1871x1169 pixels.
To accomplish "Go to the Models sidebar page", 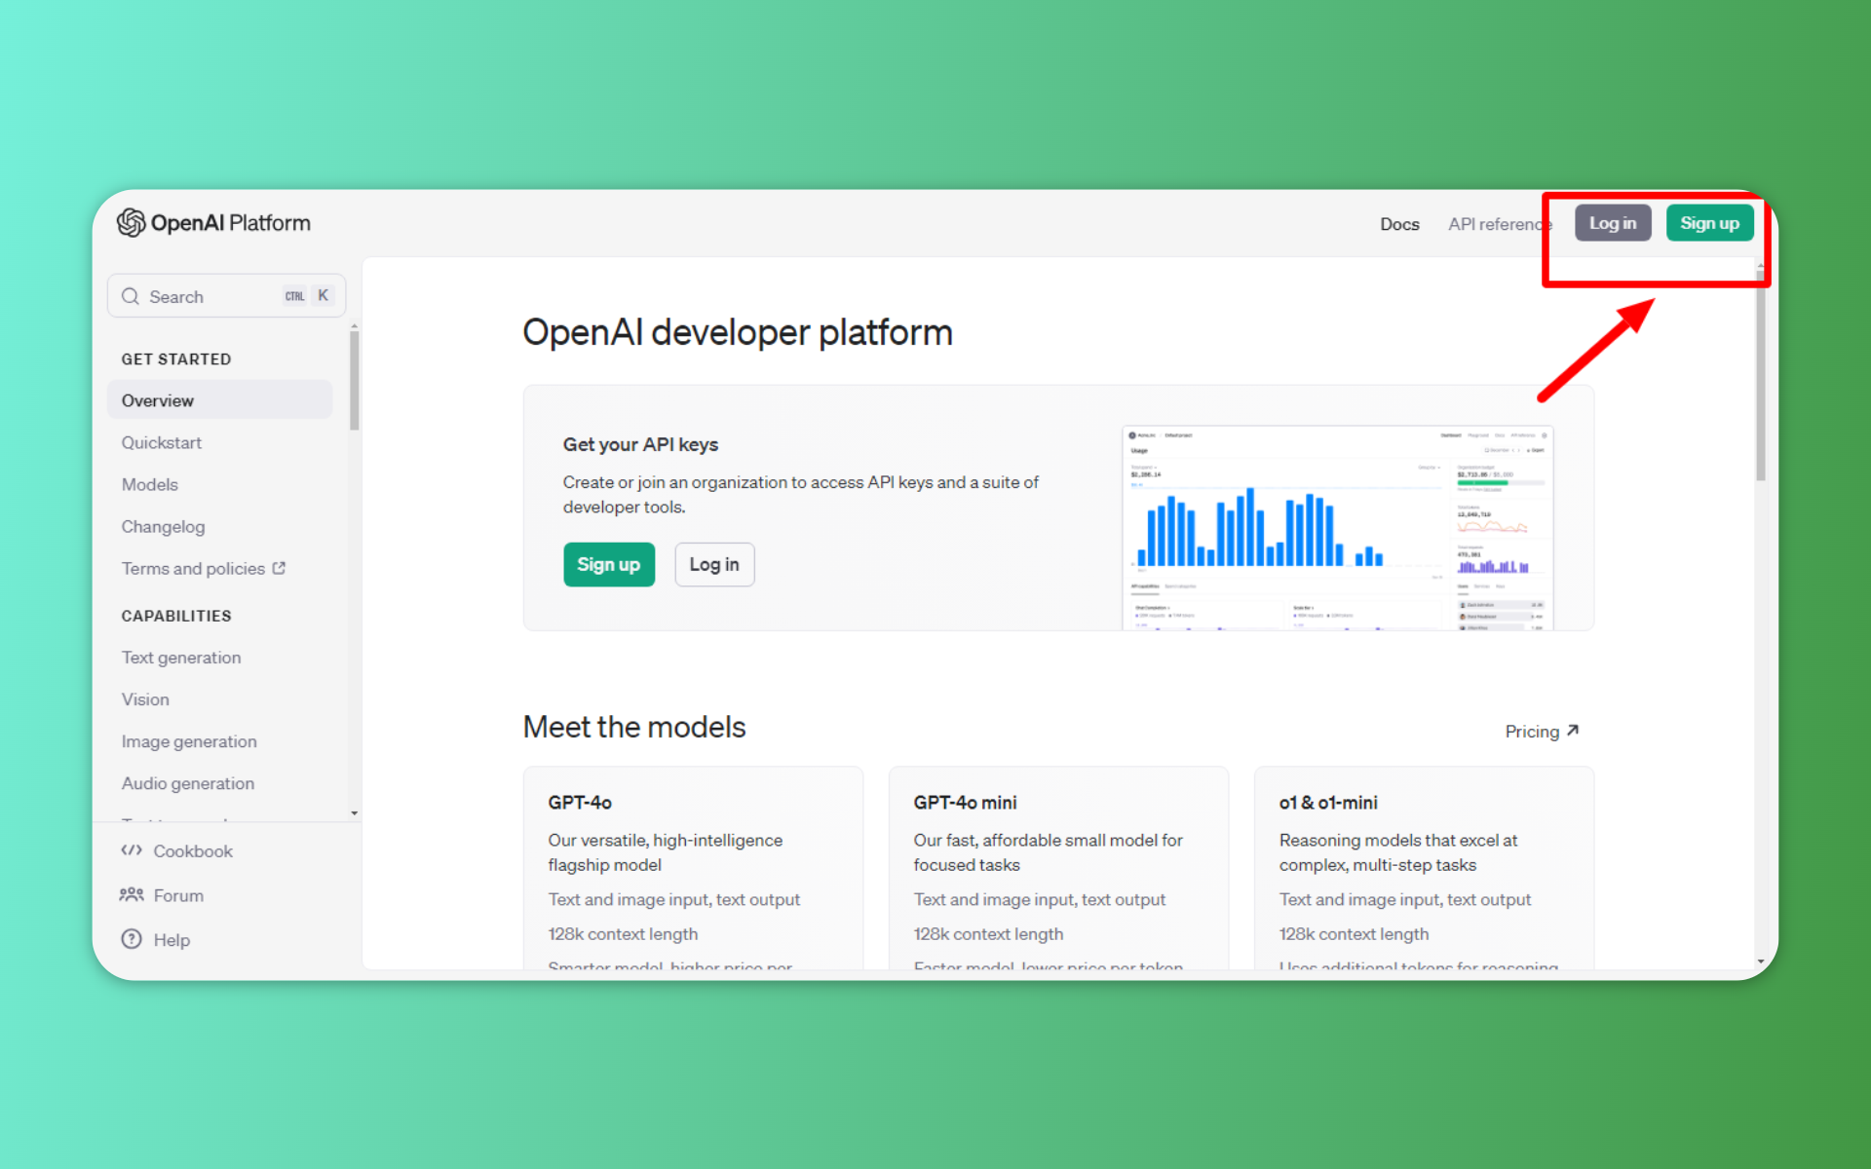I will (x=150, y=484).
